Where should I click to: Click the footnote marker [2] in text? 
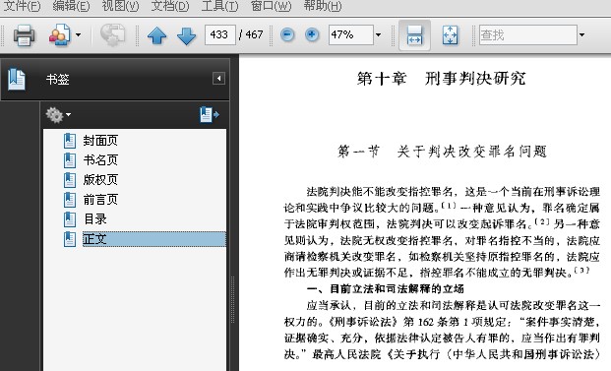coord(542,221)
